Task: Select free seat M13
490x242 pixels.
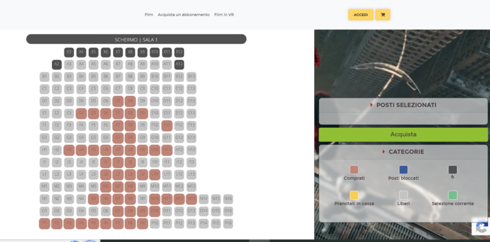Action: point(191,187)
